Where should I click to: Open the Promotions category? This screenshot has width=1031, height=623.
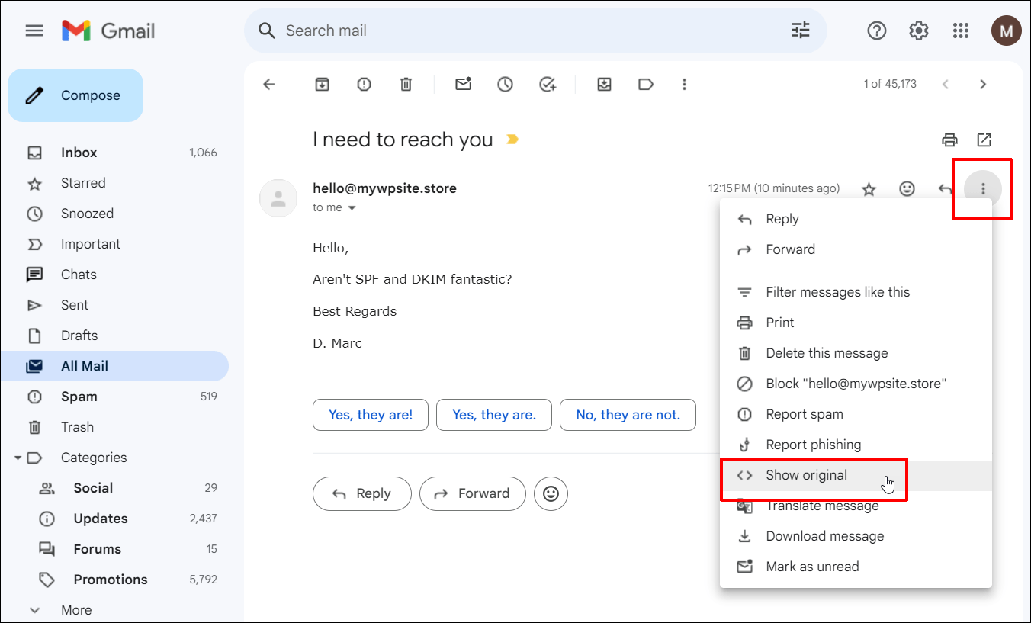(114, 580)
